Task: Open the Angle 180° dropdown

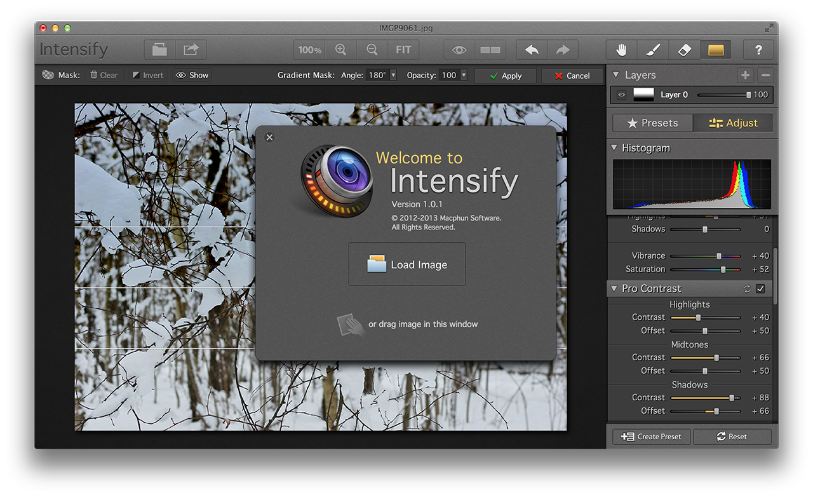Action: click(382, 75)
